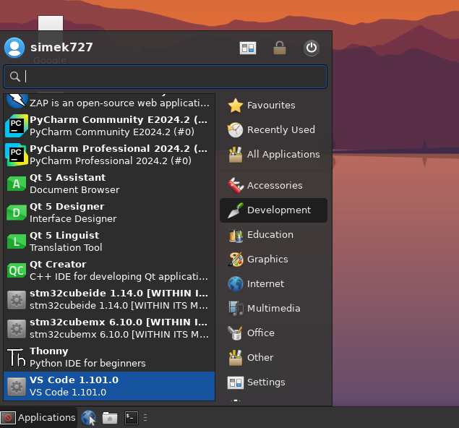
Task: Click 'stm32cubemx 6.10.0' bold title
Action: [x=119, y=322]
